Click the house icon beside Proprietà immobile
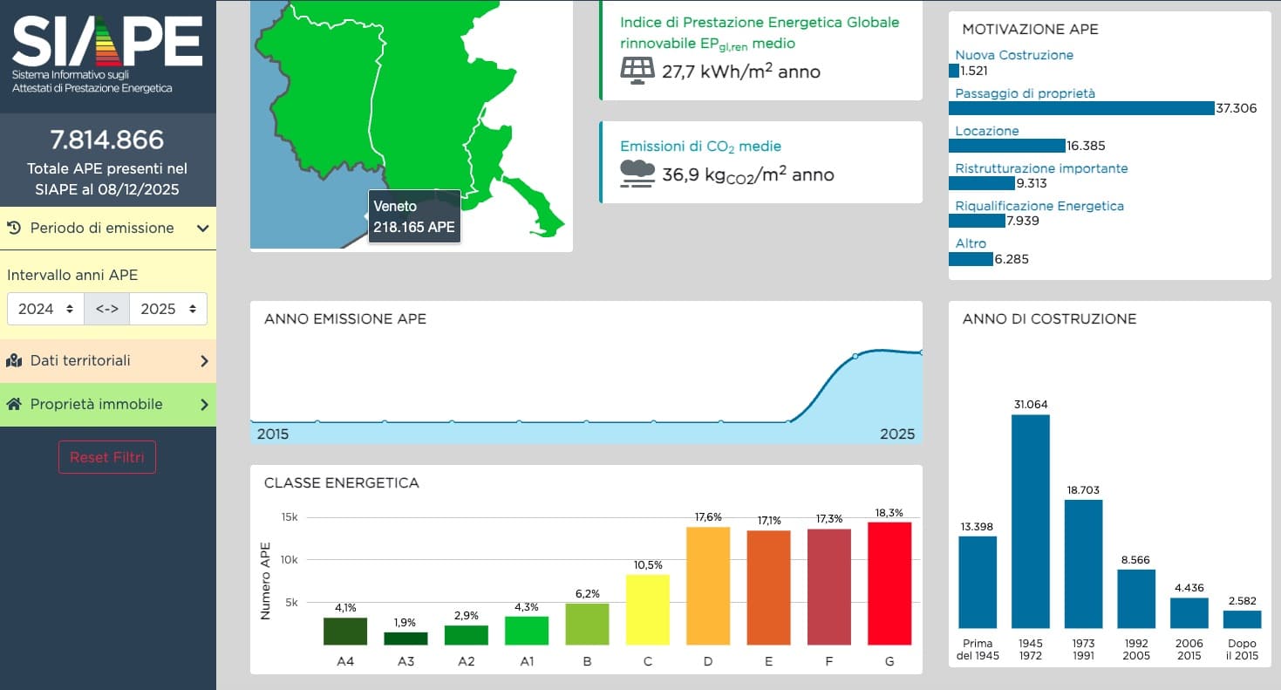The height and width of the screenshot is (690, 1281). click(15, 405)
